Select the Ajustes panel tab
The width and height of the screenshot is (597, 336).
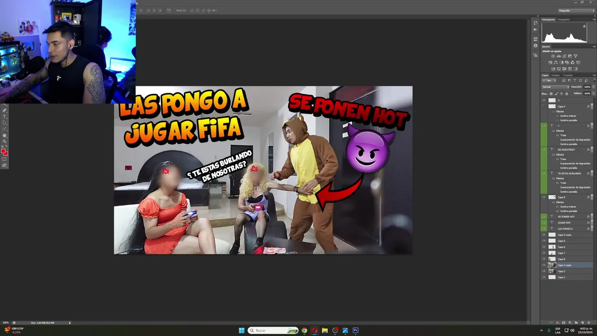click(546, 47)
